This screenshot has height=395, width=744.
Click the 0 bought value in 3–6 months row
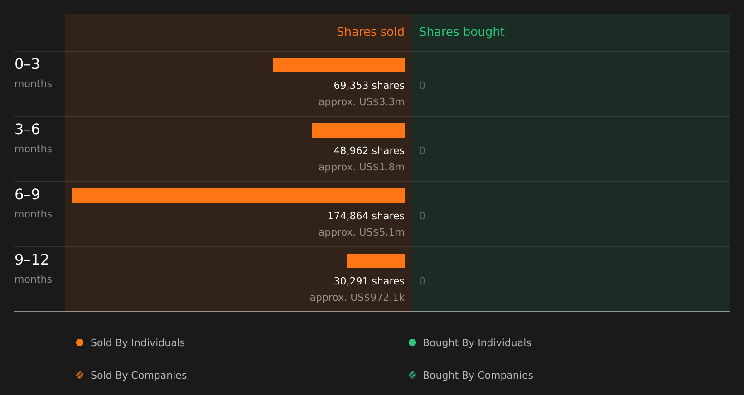pos(422,151)
